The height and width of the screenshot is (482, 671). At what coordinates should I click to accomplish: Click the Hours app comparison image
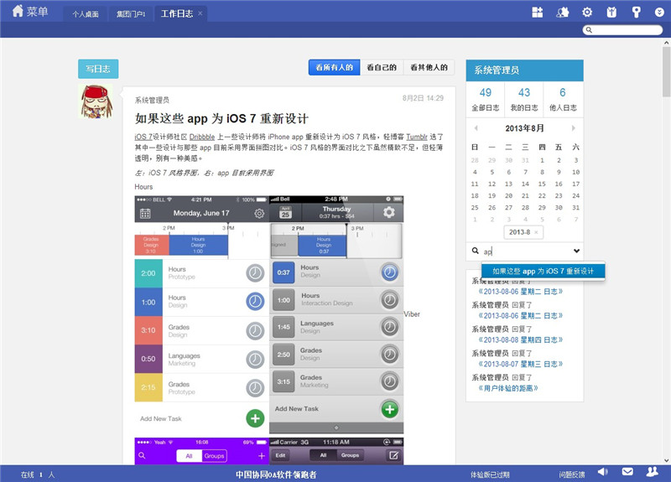[269, 315]
